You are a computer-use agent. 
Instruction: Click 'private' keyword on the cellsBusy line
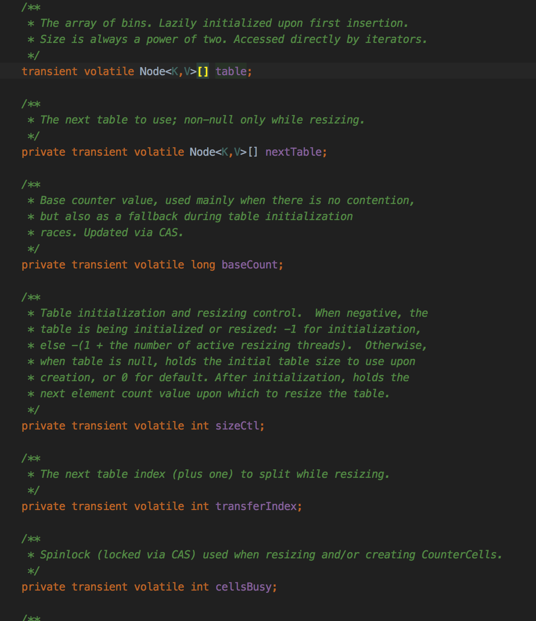point(43,587)
